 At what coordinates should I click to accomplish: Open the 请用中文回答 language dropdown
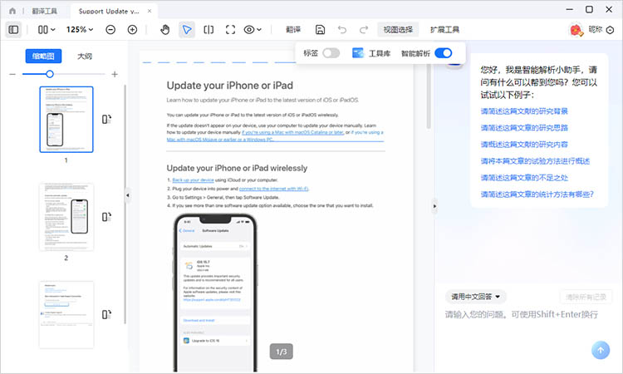[476, 297]
